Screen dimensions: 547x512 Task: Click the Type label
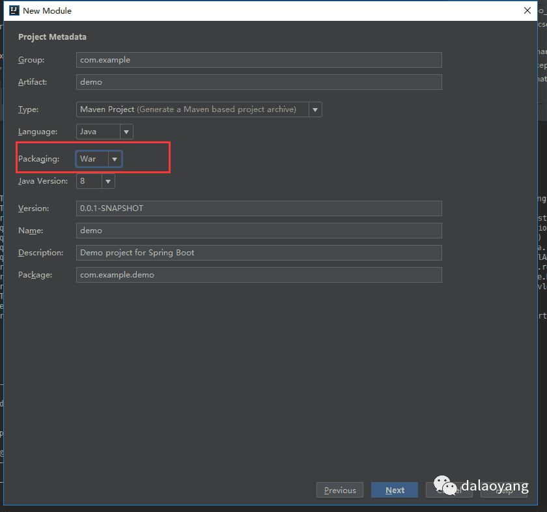tap(28, 109)
